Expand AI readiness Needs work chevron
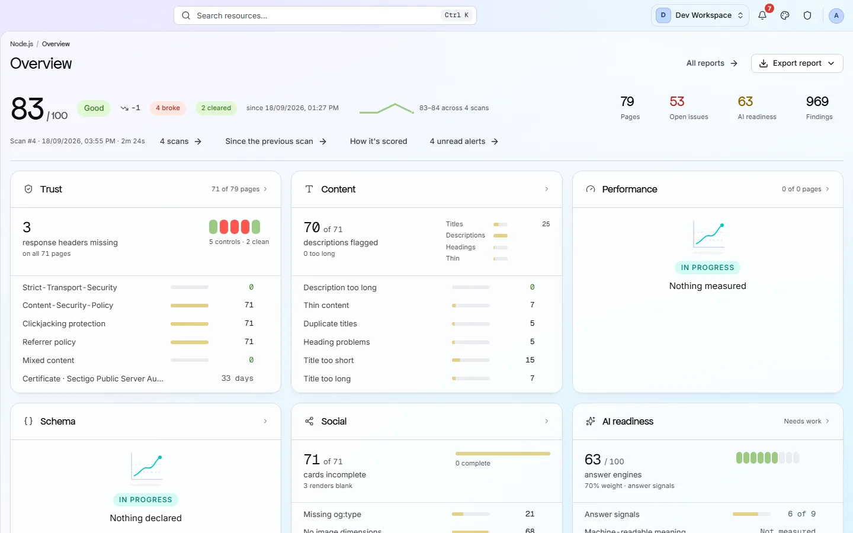Screen dimensions: 853x533 807,421
